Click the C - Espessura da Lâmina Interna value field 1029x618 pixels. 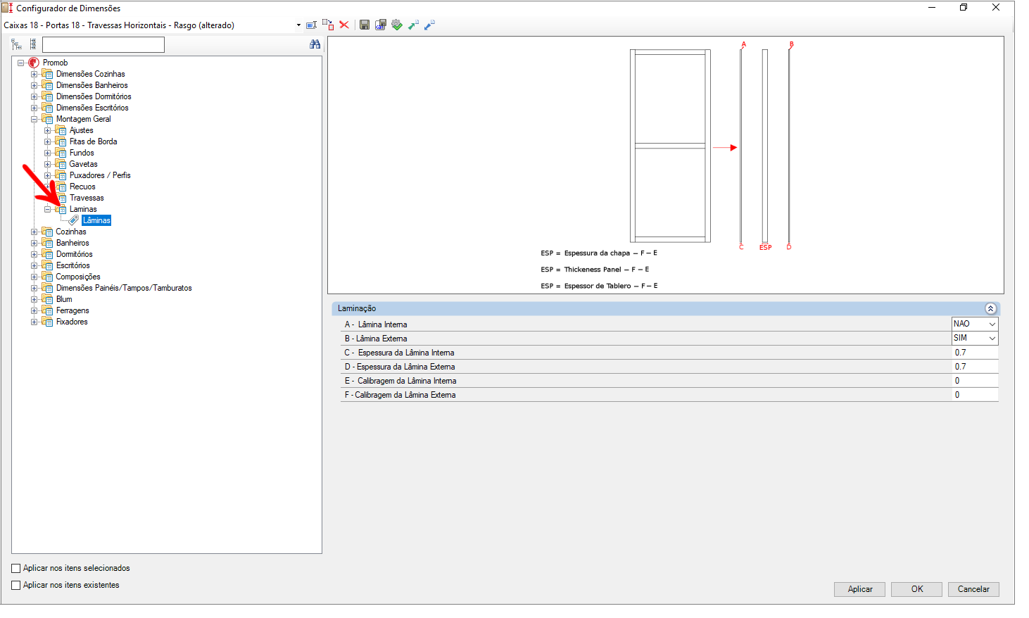tap(975, 353)
